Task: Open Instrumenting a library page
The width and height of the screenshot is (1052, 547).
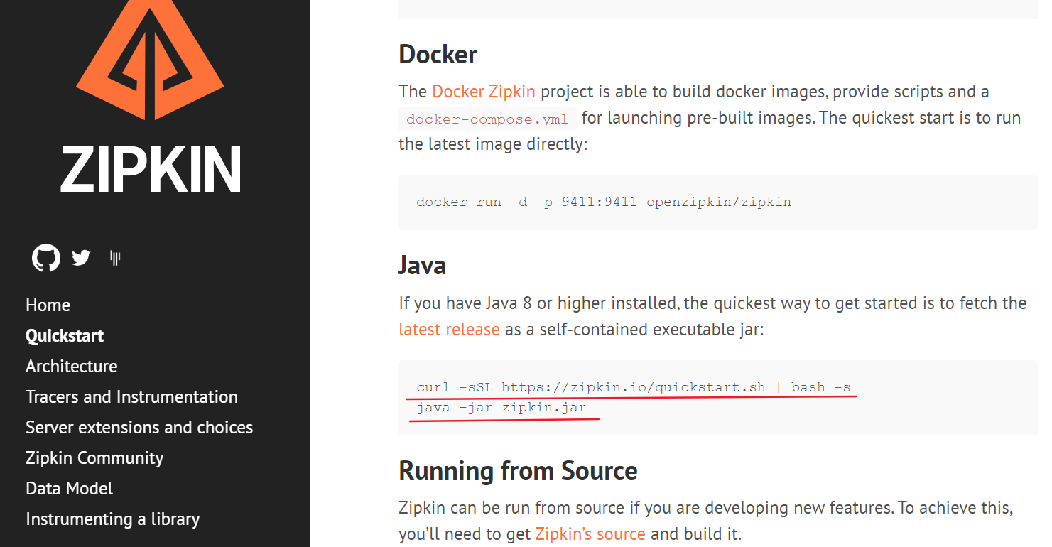Action: (112, 519)
